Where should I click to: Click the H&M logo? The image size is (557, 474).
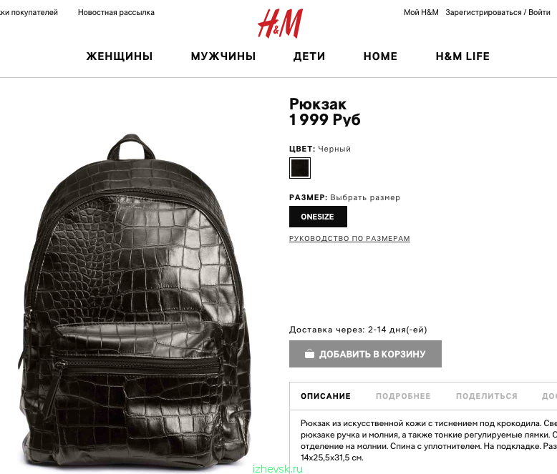pyautogui.click(x=280, y=24)
